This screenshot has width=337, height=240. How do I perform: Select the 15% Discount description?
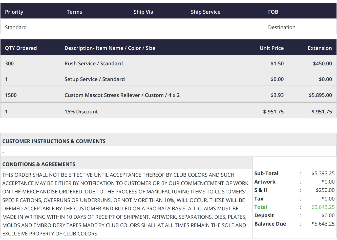(81, 112)
